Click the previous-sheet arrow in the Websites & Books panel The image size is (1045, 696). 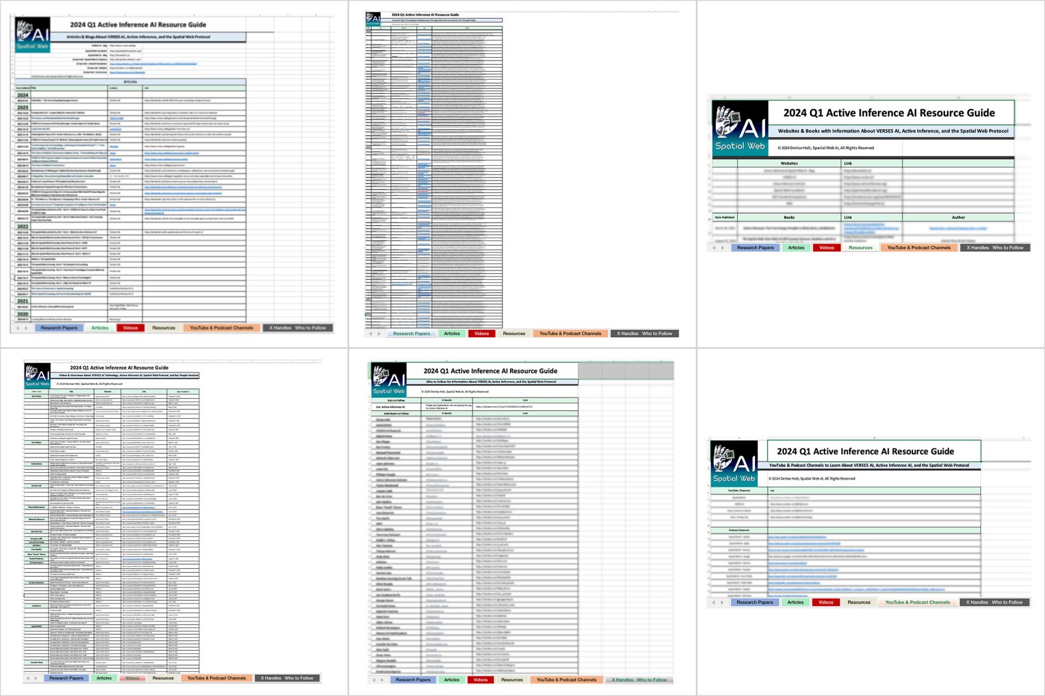click(714, 248)
